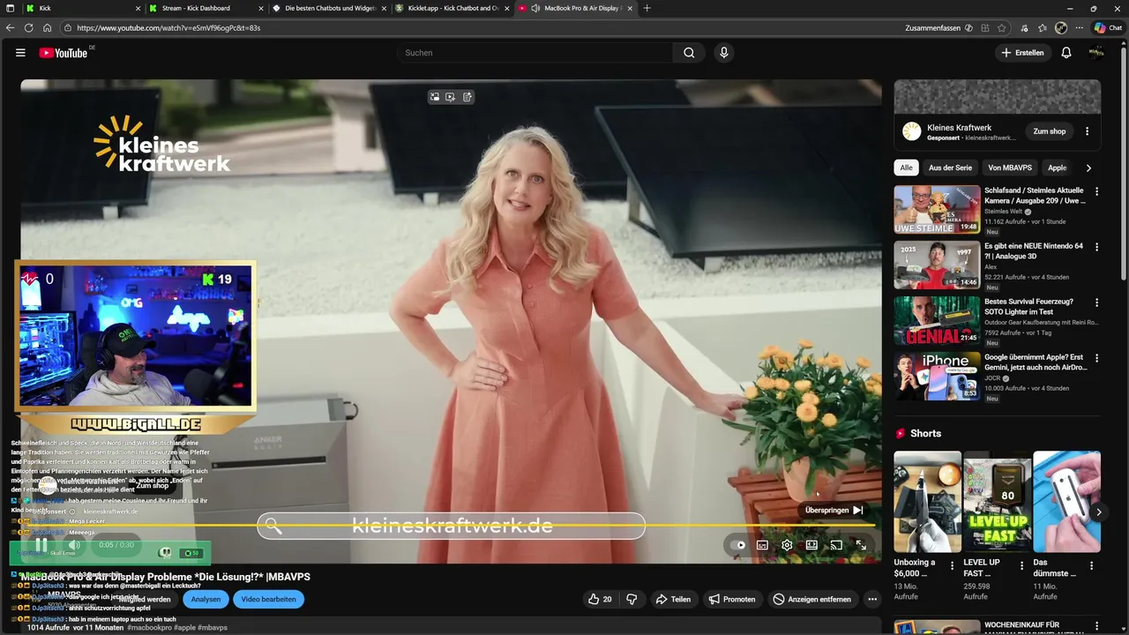Switch to Die besten Chatbots tab

[327, 8]
